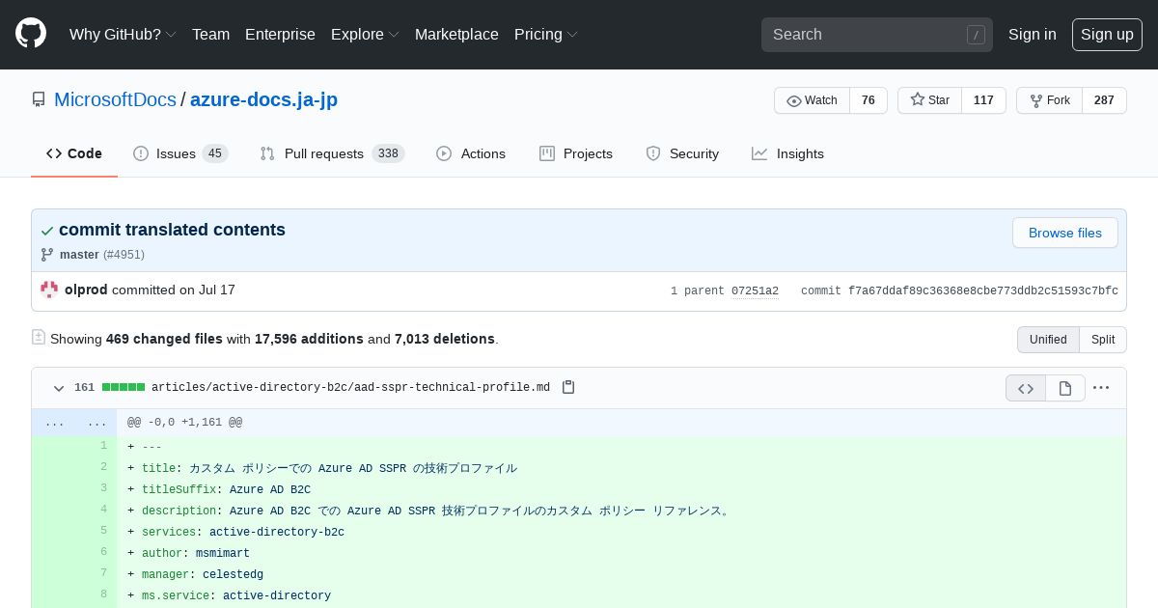This screenshot has height=608, width=1158.
Task: Switch to the Insights tab
Action: tap(787, 153)
